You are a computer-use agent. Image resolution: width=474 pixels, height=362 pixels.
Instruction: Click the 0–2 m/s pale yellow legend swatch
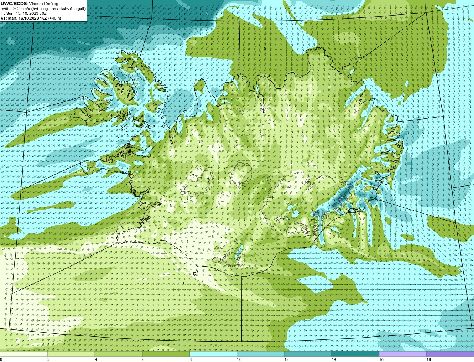tap(24, 354)
